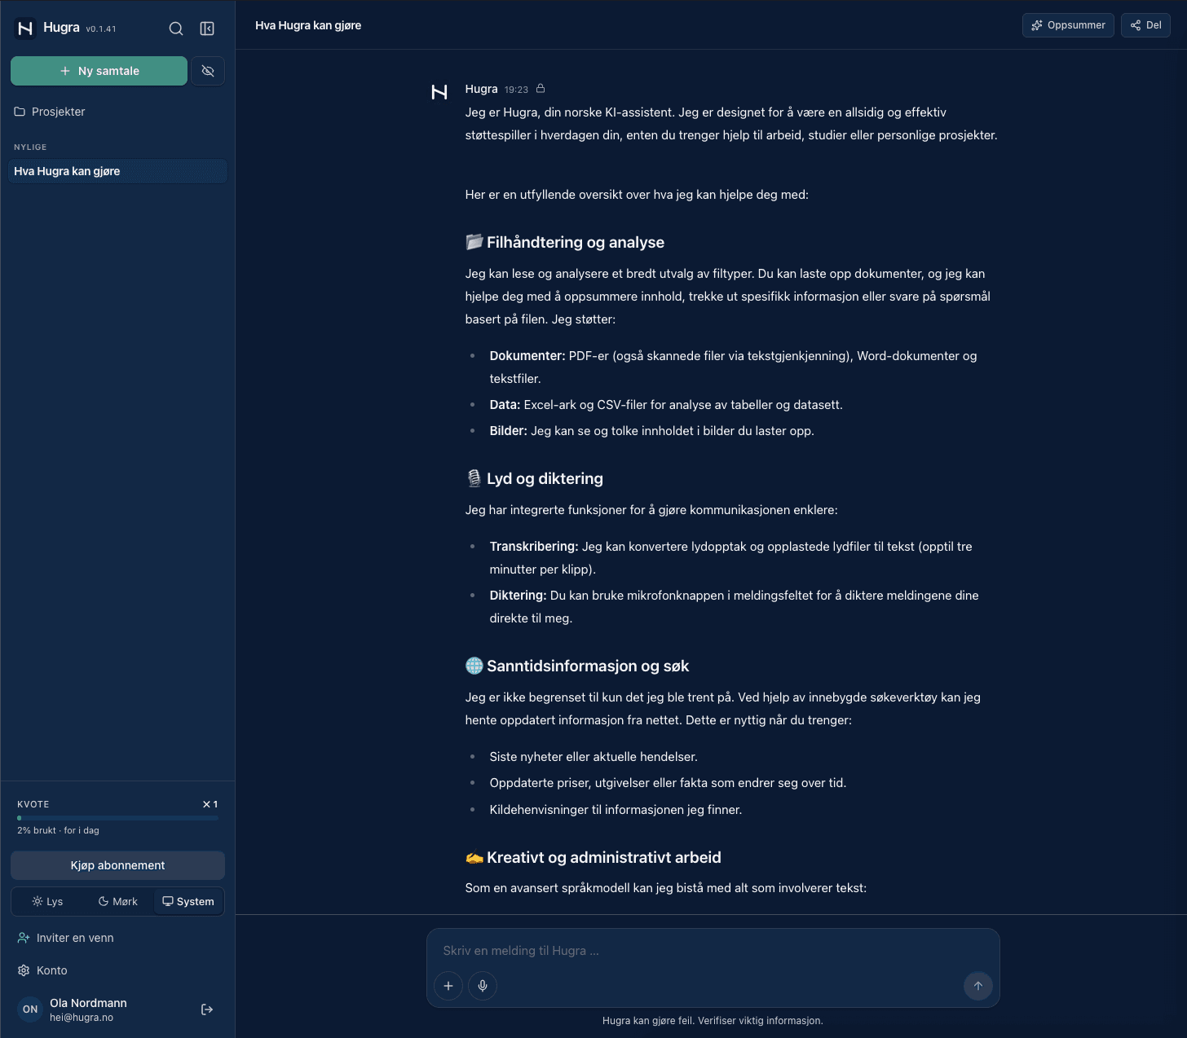Click the 'Siste nyheter eller aktuelle hendelser.' bullet
1187x1038 pixels.
pos(593,757)
